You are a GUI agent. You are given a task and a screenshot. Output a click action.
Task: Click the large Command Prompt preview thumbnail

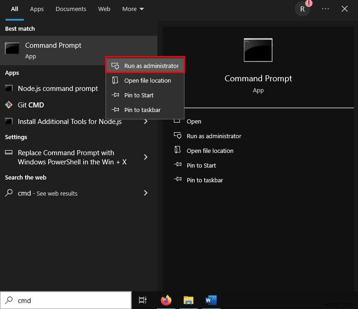pos(258,50)
